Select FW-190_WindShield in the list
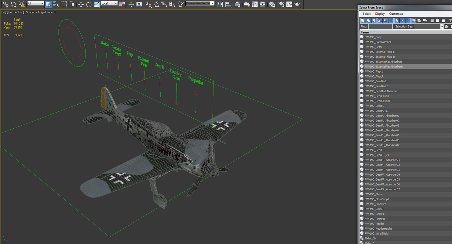This screenshot has height=244, width=452. 406,233
